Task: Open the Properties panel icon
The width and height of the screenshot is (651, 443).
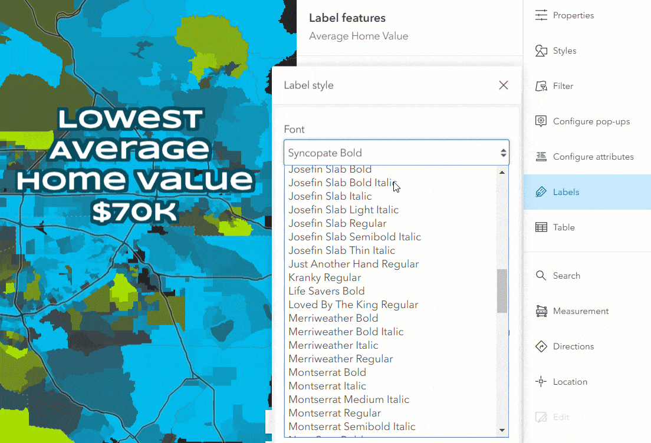Action: click(x=541, y=15)
